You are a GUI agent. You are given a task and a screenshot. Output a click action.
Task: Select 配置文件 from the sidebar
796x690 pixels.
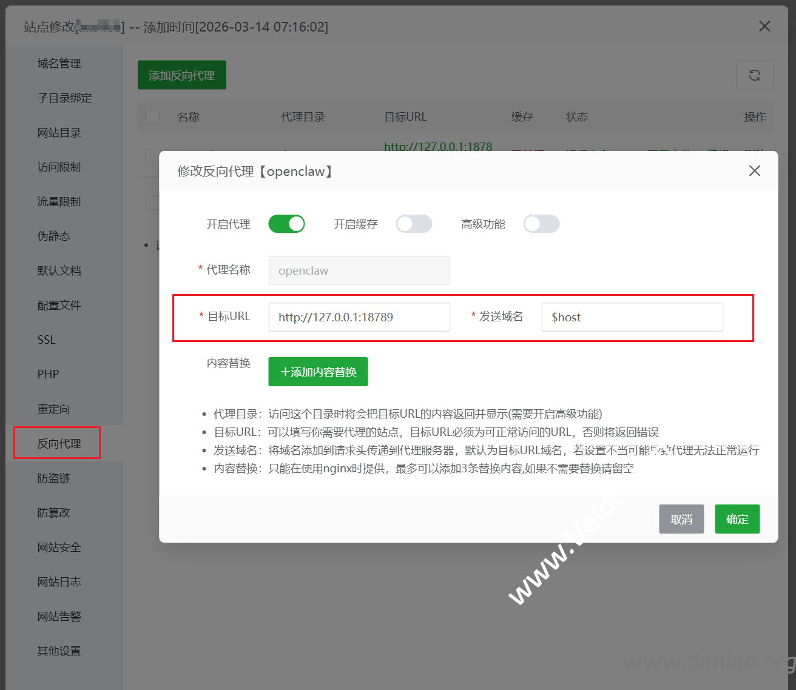point(59,305)
